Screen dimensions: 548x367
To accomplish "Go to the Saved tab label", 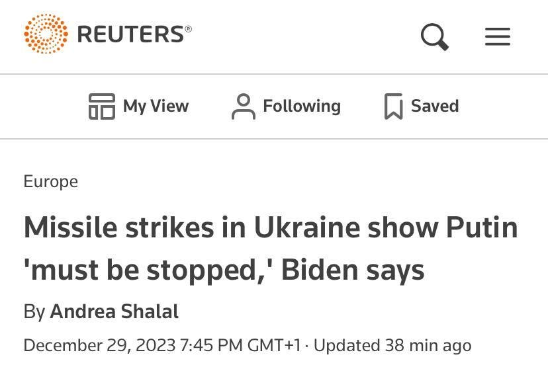I will pyautogui.click(x=434, y=106).
